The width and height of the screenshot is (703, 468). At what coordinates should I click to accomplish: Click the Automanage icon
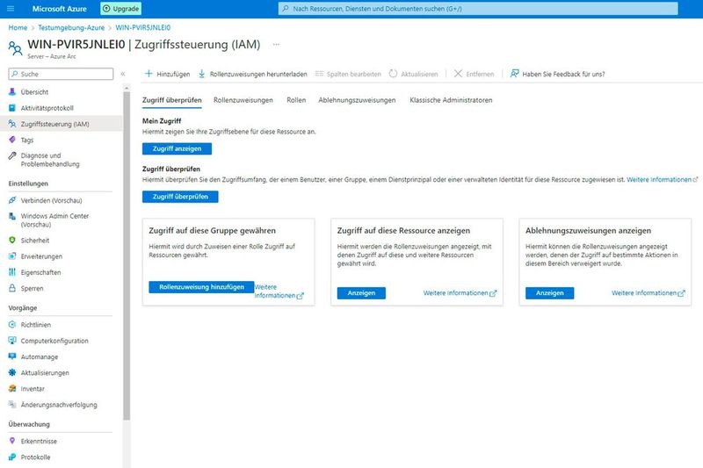click(12, 356)
